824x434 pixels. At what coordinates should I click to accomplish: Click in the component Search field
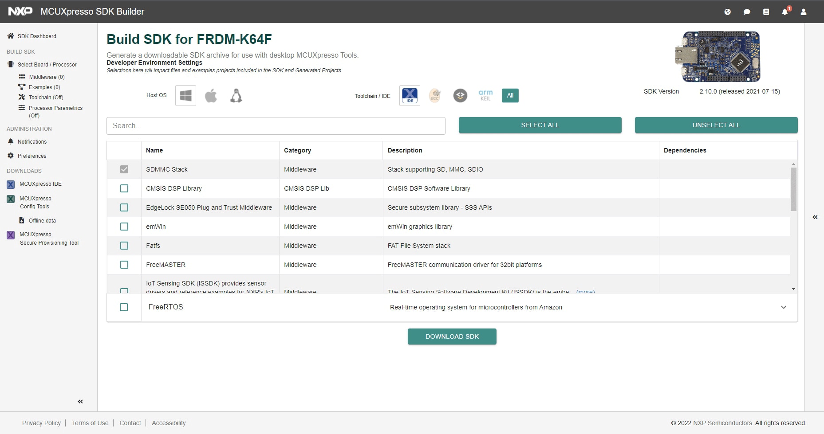pyautogui.click(x=276, y=126)
